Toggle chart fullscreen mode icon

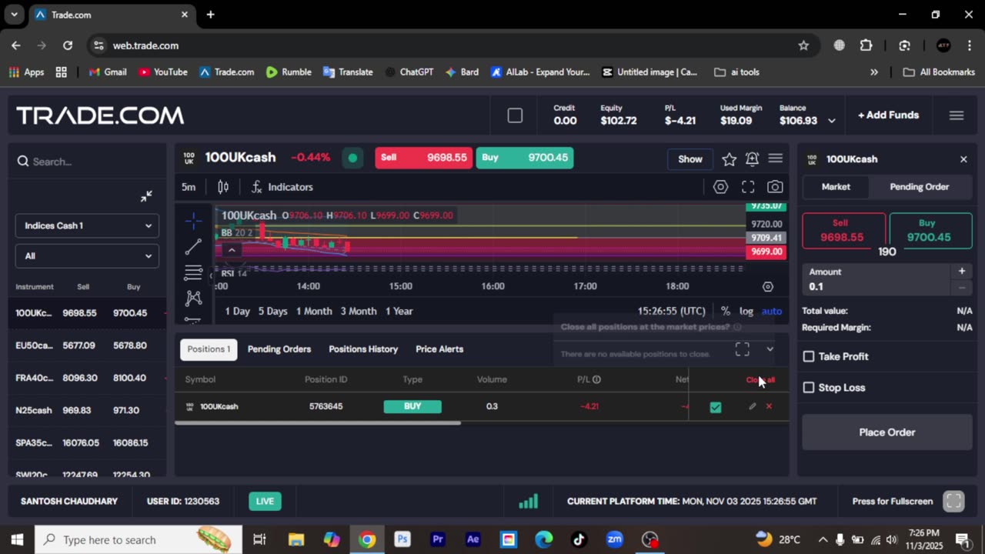(x=748, y=187)
